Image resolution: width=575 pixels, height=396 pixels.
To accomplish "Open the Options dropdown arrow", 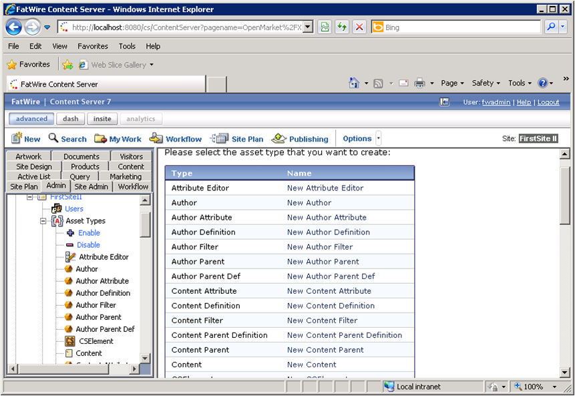I will coord(379,138).
